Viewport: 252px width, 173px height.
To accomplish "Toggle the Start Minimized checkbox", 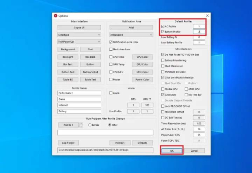I will point(163,66).
